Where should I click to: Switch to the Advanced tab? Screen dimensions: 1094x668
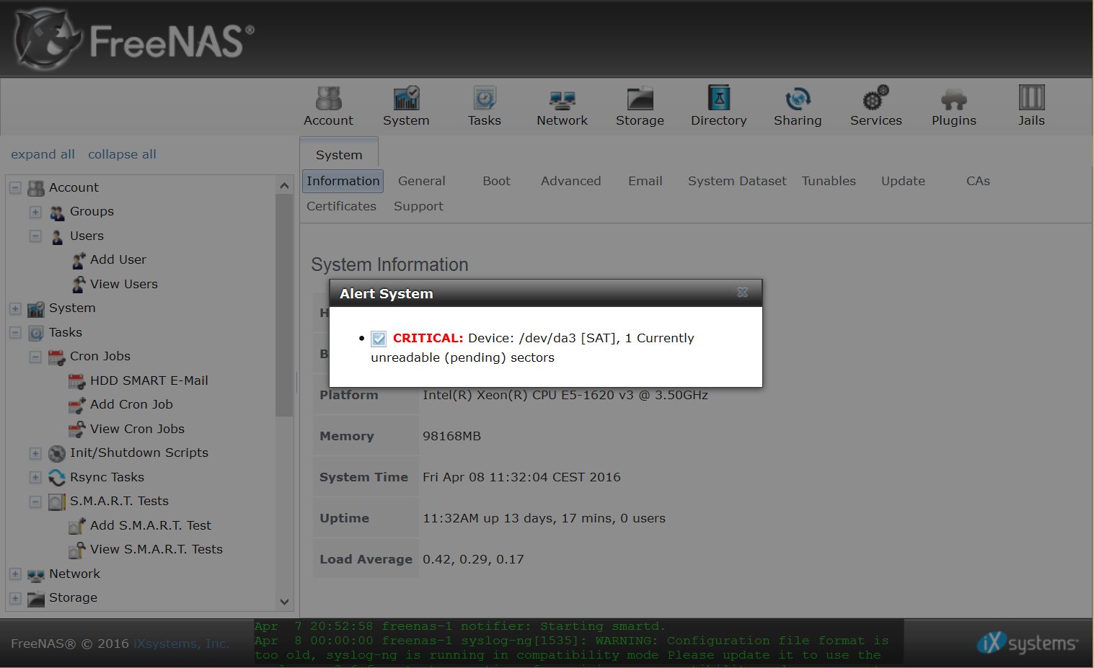(x=570, y=181)
